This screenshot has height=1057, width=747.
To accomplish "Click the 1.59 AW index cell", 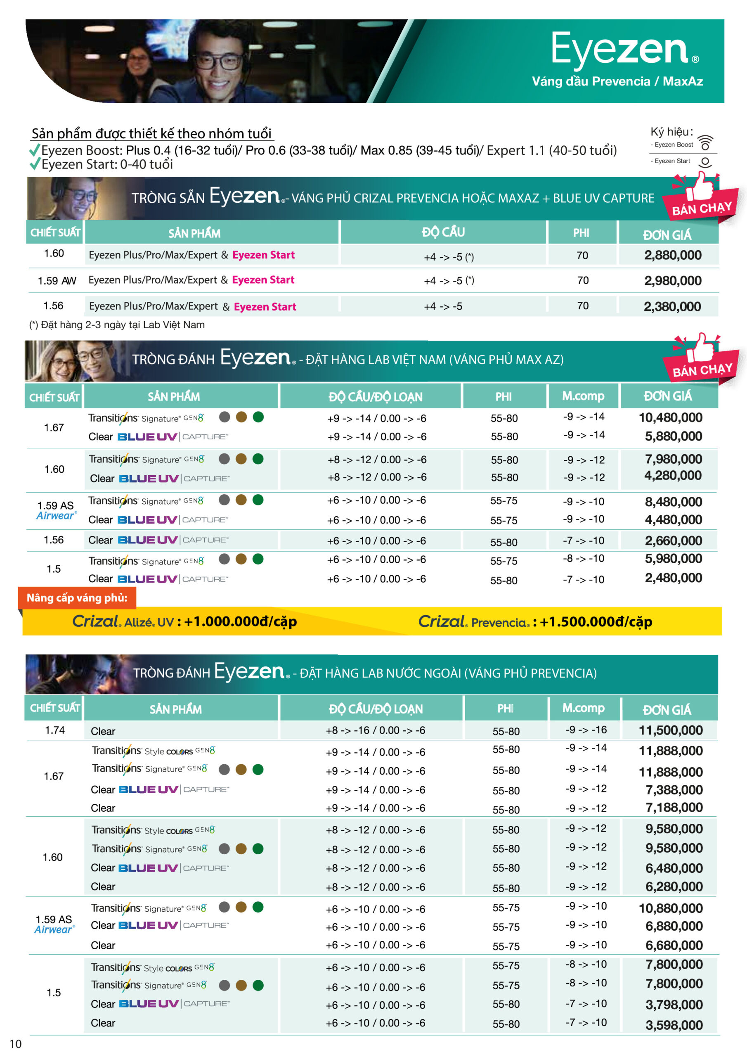I will [x=57, y=281].
